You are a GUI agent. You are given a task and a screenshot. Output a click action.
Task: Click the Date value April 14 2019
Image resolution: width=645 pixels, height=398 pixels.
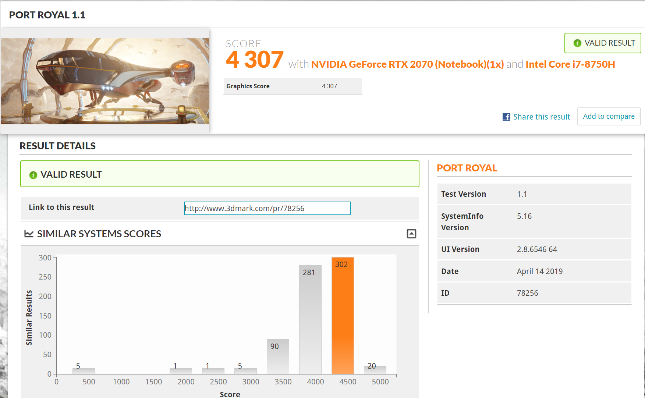tap(539, 271)
